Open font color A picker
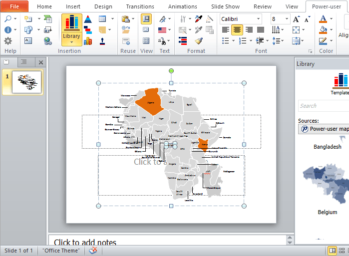The width and height of the screenshot is (349, 256). (323, 19)
